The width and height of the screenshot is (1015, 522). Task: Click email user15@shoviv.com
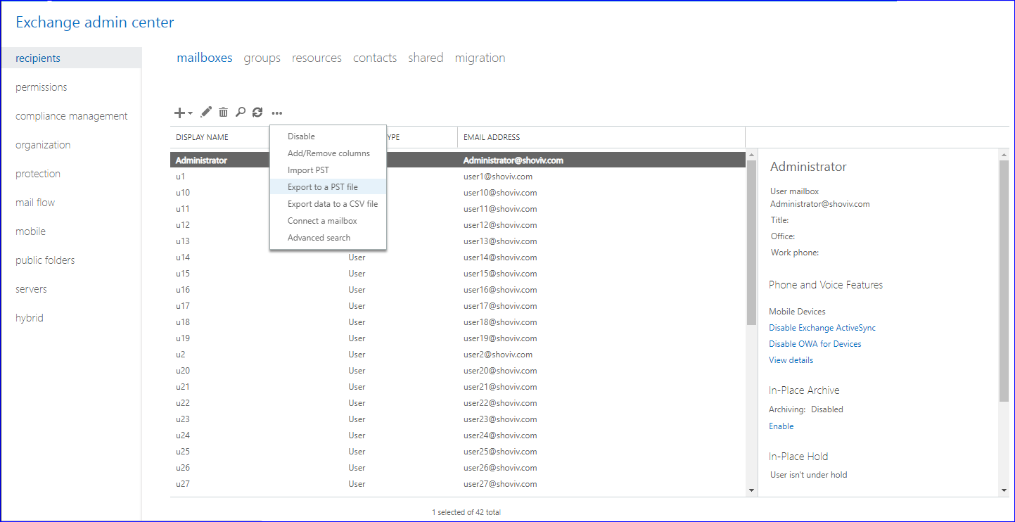pyautogui.click(x=500, y=274)
